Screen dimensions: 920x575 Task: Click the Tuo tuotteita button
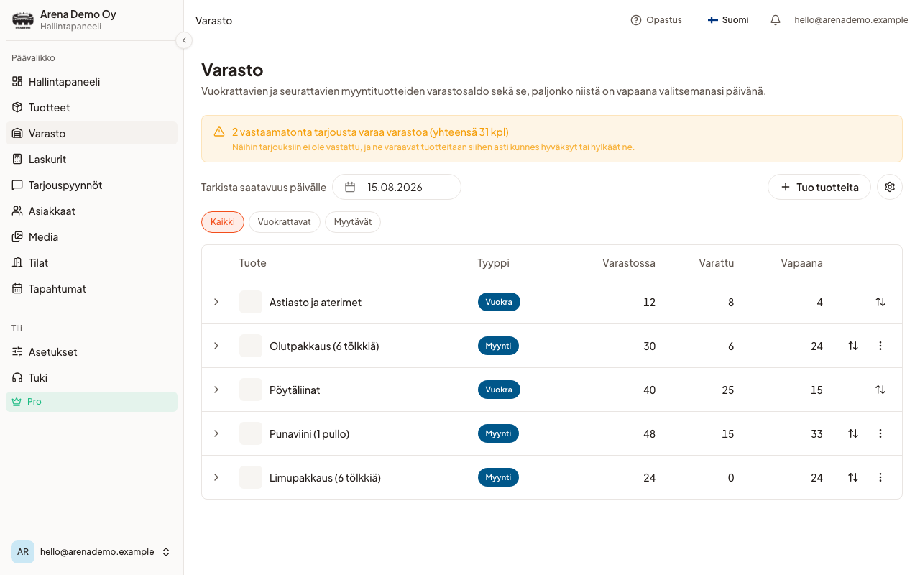pyautogui.click(x=819, y=187)
